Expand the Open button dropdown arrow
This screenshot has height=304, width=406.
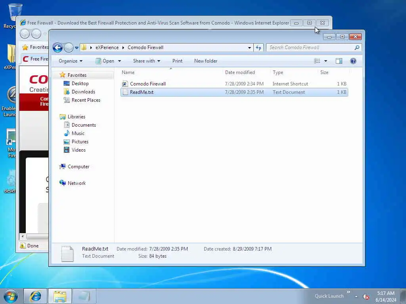point(119,61)
